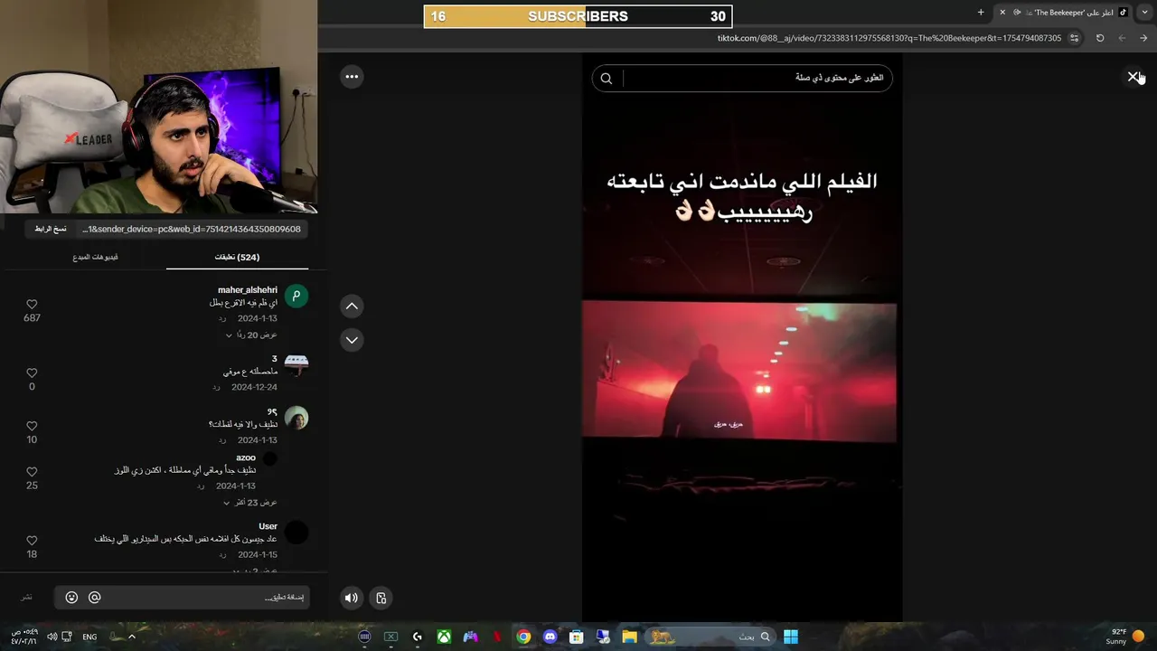This screenshot has height=651, width=1157.
Task: Open Xbox app from taskbar
Action: (444, 637)
